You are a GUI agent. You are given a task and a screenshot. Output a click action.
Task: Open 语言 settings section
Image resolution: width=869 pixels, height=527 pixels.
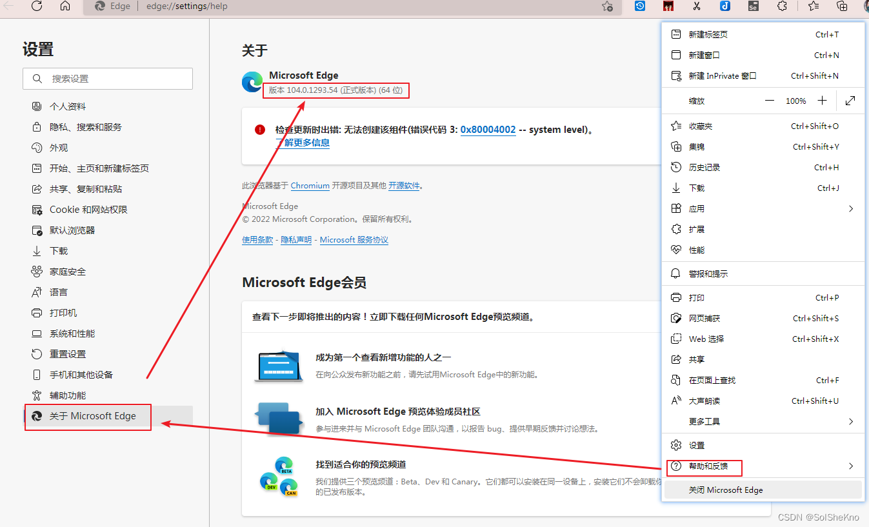[x=108, y=292]
